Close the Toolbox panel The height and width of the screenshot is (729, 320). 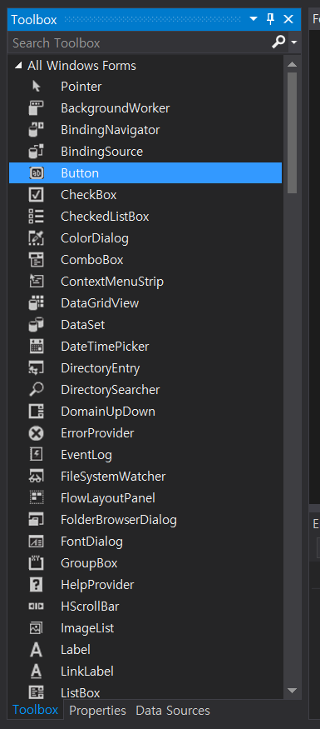288,19
